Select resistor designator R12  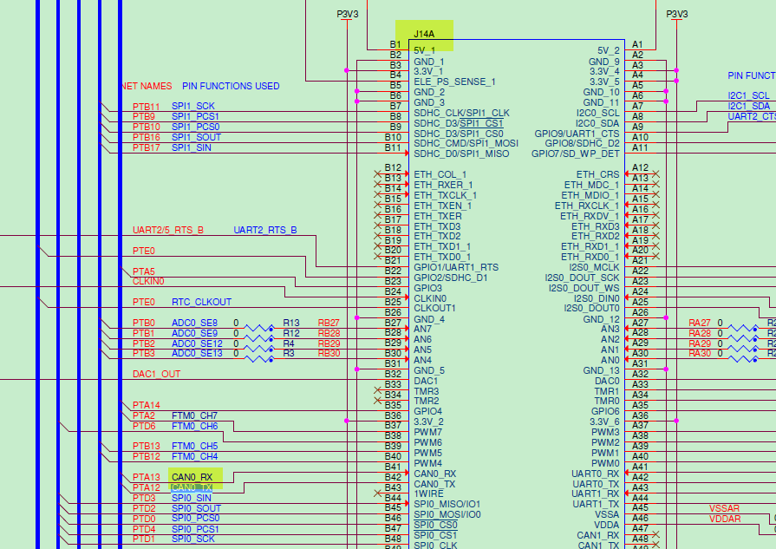[x=291, y=333]
